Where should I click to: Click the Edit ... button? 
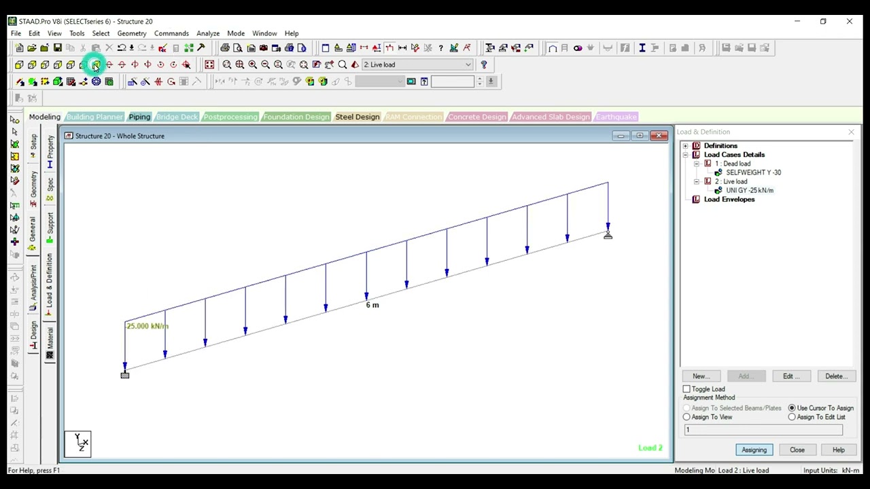pyautogui.click(x=790, y=376)
